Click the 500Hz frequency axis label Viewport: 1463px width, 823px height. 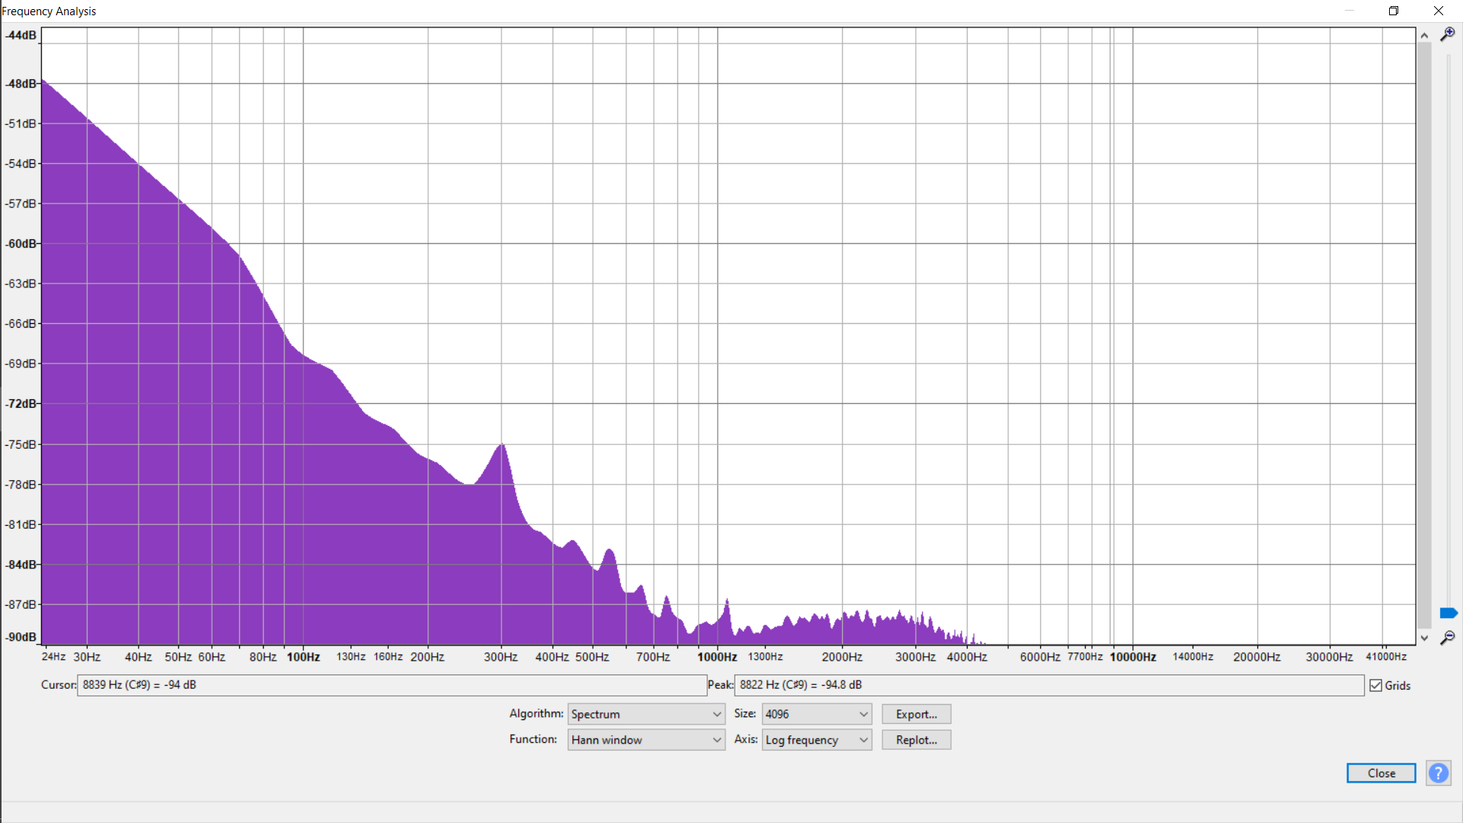[592, 657]
